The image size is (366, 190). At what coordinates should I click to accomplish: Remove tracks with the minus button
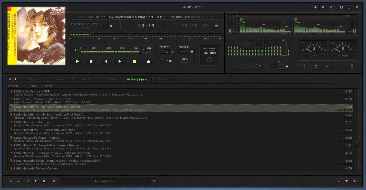[18, 181]
